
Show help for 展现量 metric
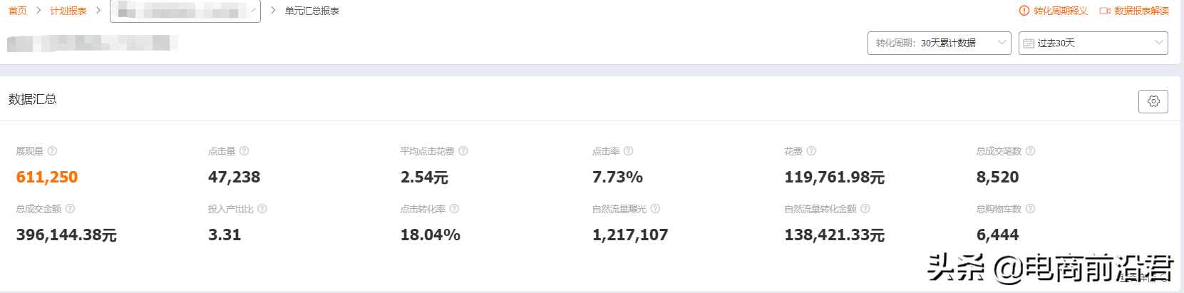[52, 151]
